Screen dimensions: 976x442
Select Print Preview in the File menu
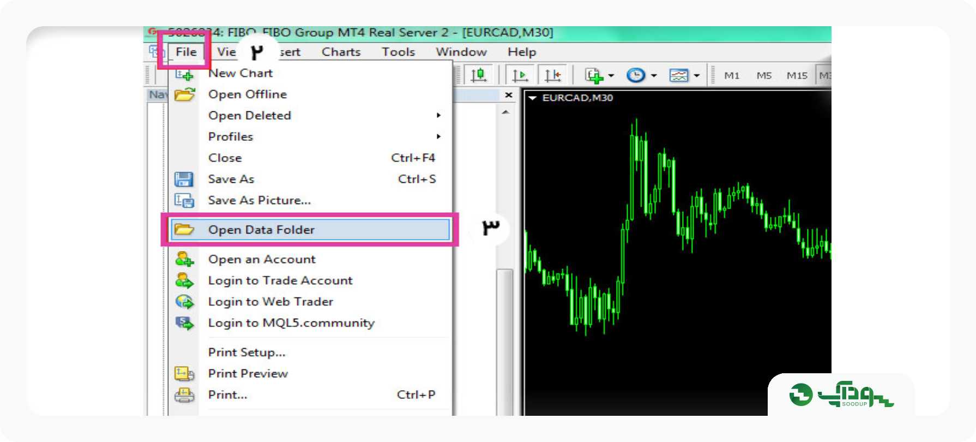pyautogui.click(x=310, y=374)
